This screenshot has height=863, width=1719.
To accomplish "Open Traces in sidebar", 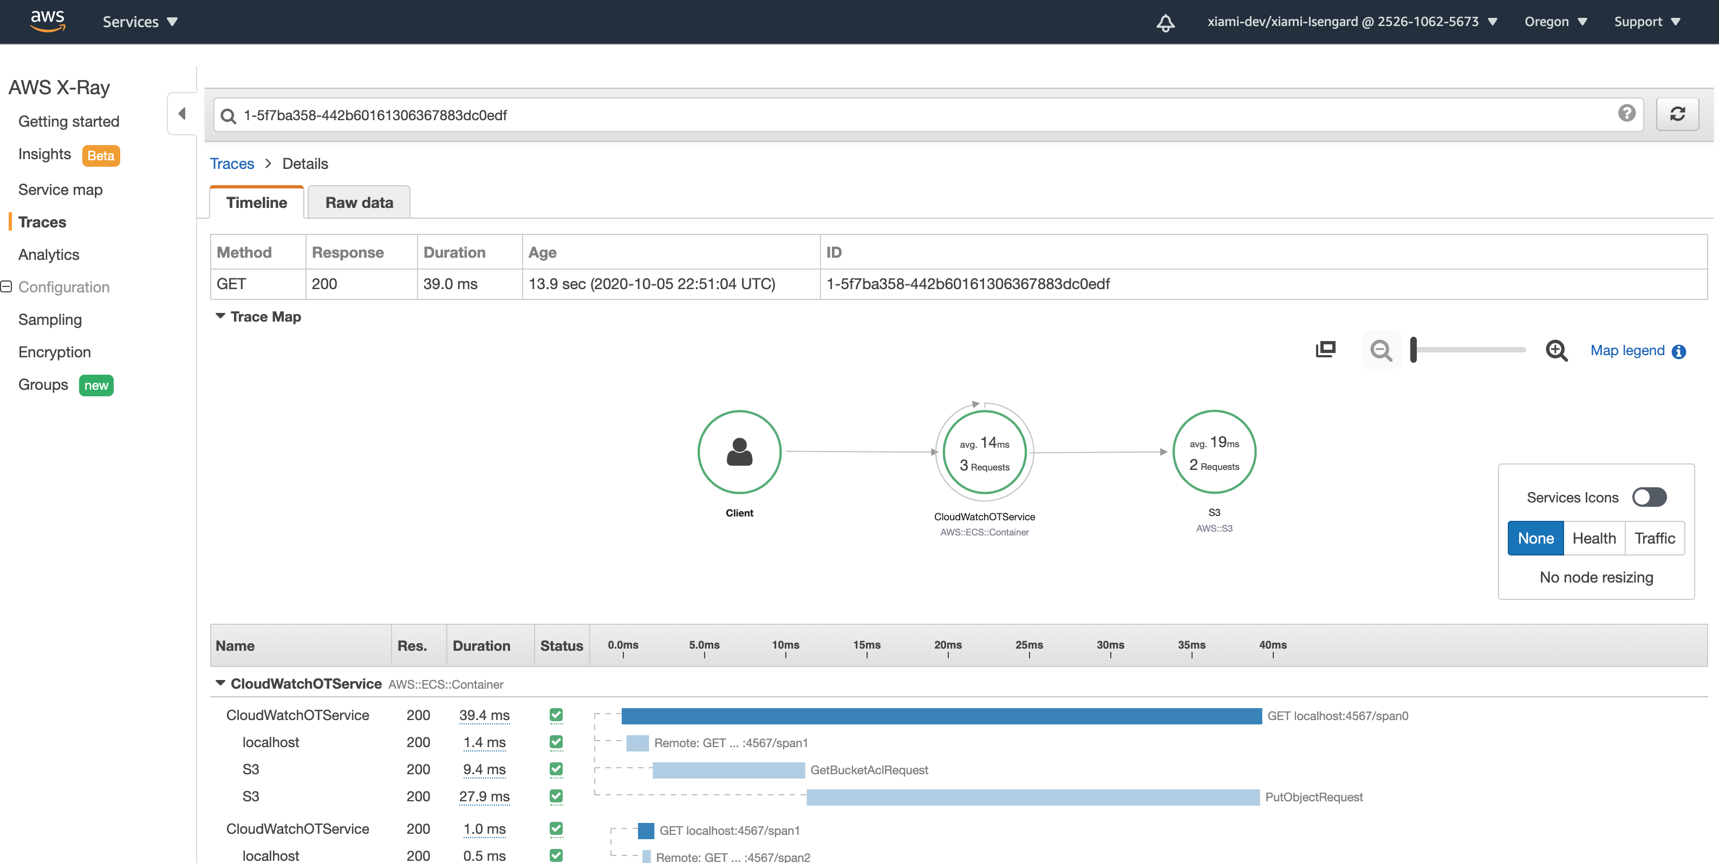I will 42,222.
